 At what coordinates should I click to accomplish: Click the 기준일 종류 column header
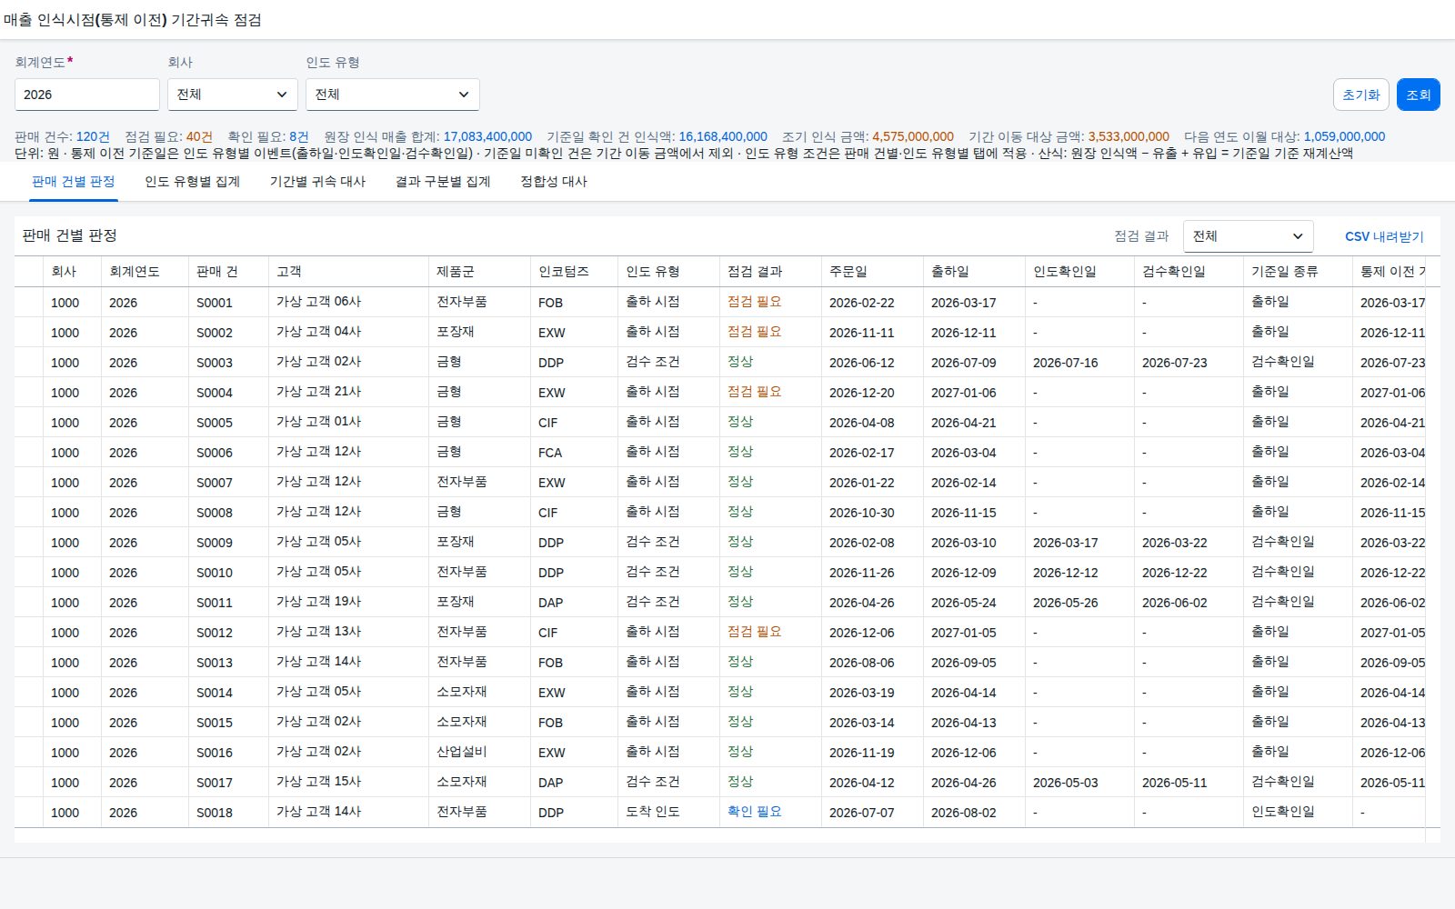pos(1298,272)
